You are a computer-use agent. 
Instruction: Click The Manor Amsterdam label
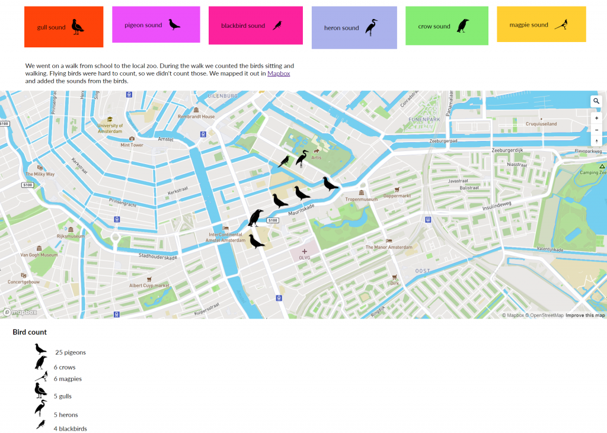[389, 247]
